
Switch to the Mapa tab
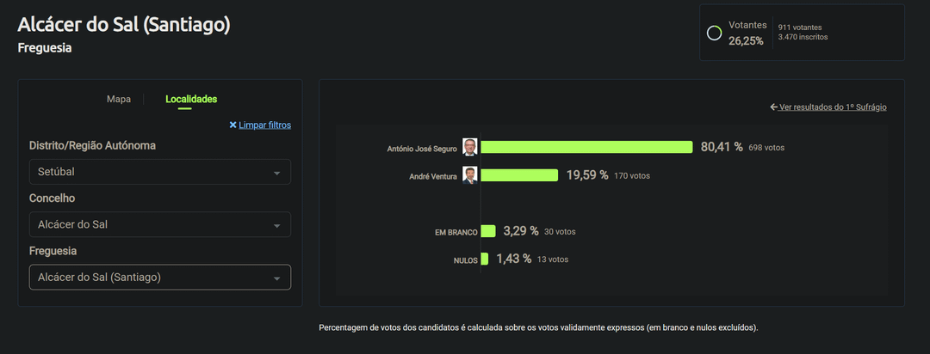click(119, 99)
